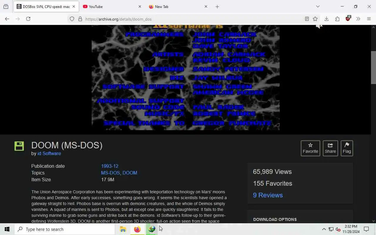The height and width of the screenshot is (235, 376).
Task: Click the 17.9M item size value
Action: pos(108,179)
